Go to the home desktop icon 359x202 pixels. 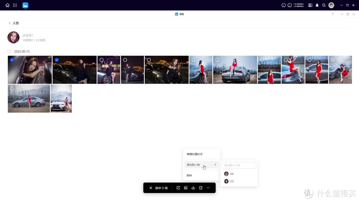(7, 5)
